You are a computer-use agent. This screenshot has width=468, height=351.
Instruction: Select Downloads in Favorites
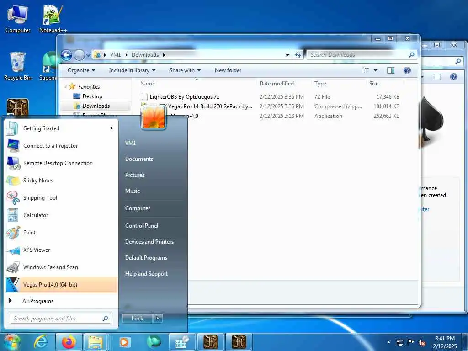[x=96, y=106]
